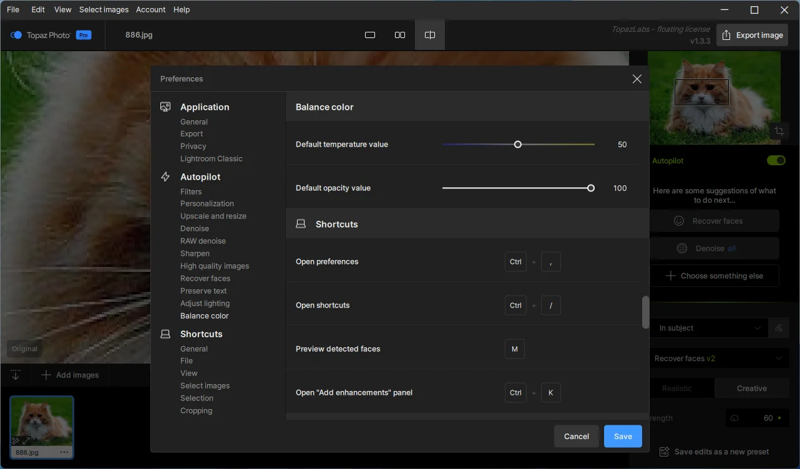The image size is (800, 469).
Task: Click the collapse filmstrip arrow icon
Action: tap(16, 375)
